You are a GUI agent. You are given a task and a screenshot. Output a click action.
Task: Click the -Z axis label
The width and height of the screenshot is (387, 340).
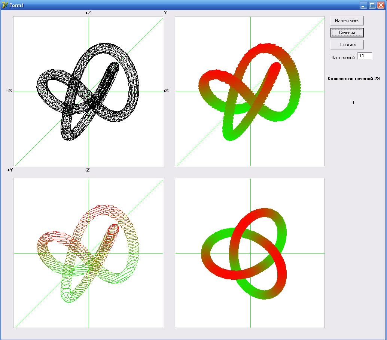tap(87, 170)
